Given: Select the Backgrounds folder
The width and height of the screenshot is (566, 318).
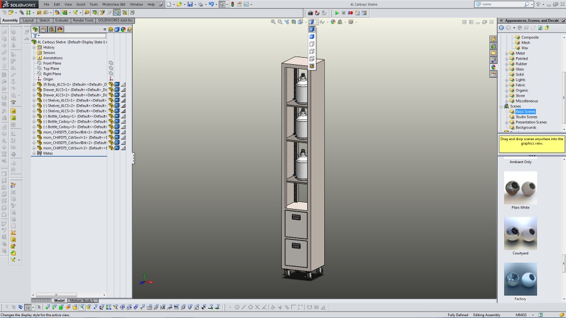Looking at the screenshot, I should [x=526, y=128].
